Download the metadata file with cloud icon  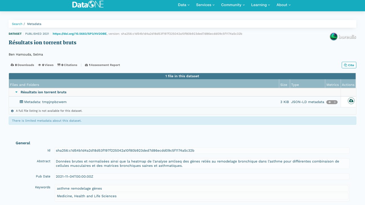click(351, 101)
